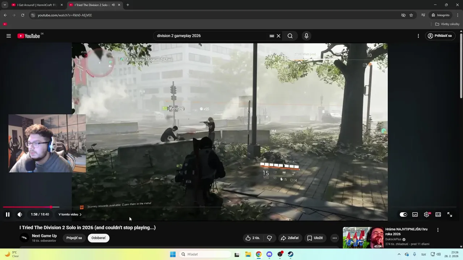Open File Explorer from the taskbar

pyautogui.click(x=248, y=254)
